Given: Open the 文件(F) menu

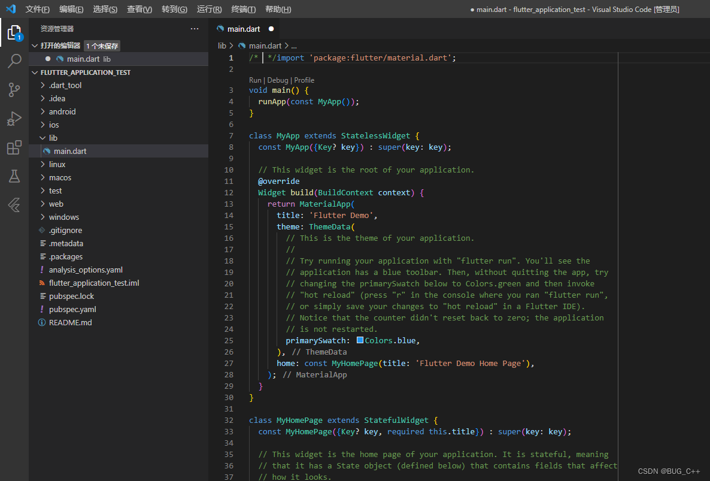Looking at the screenshot, I should point(38,9).
